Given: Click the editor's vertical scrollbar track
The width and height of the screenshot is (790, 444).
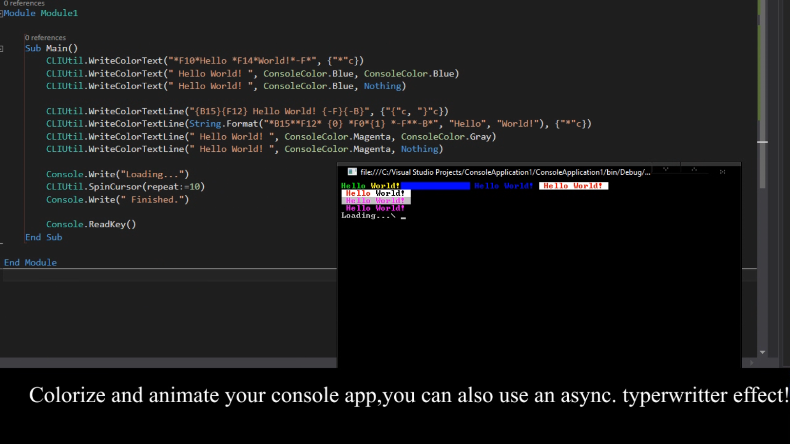Looking at the screenshot, I should coord(763,243).
